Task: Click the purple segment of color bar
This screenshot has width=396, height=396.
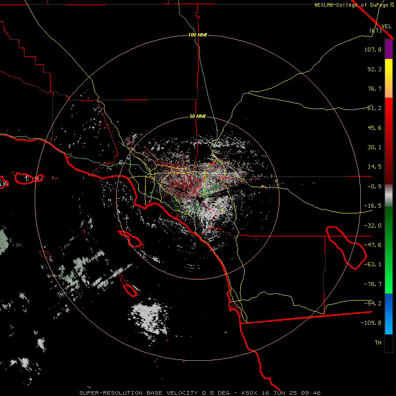Action: tap(389, 49)
